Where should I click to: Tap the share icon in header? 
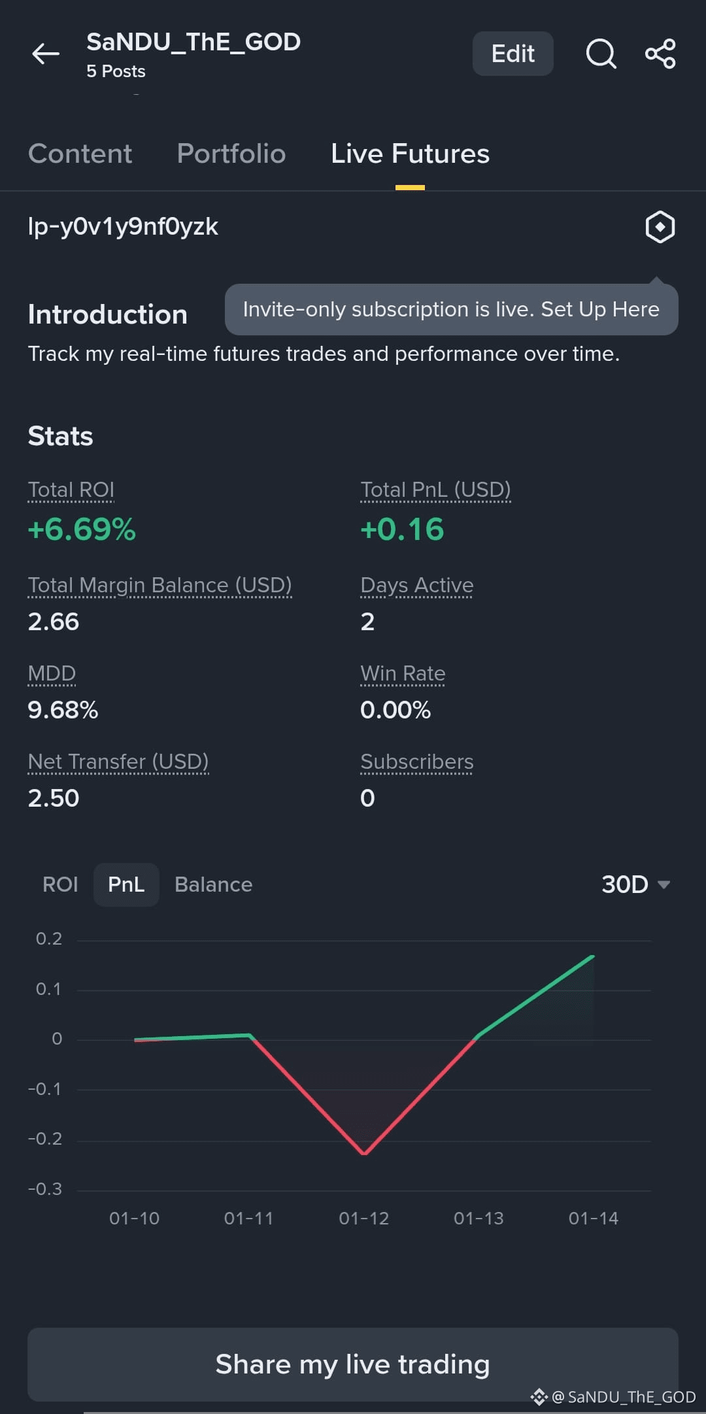pyautogui.click(x=660, y=54)
